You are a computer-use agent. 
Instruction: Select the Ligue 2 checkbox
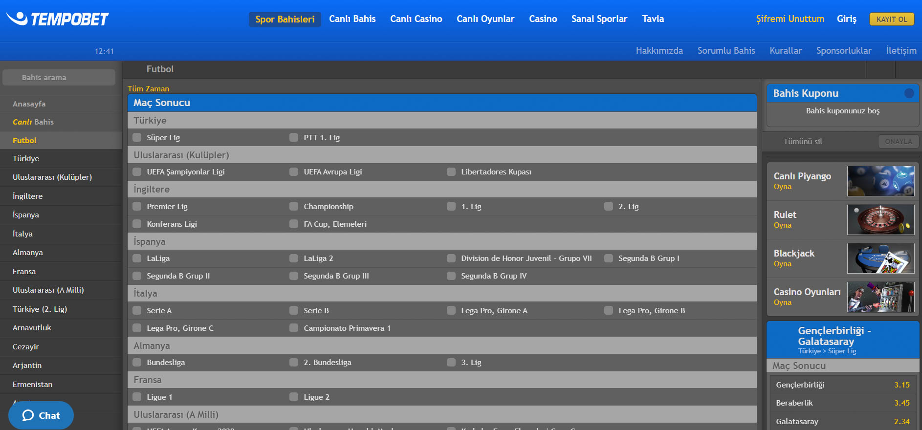click(x=294, y=397)
